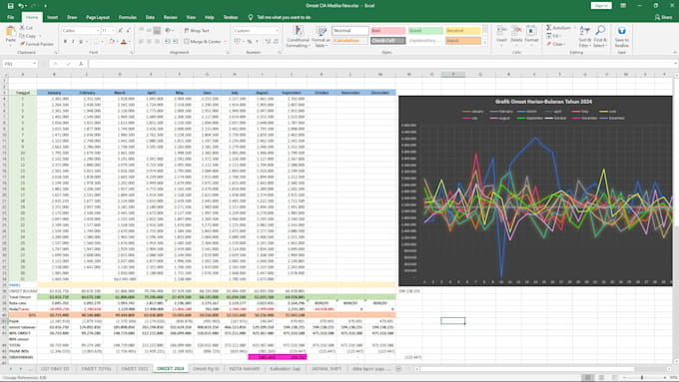Activate the Format Painter
Image resolution: width=679 pixels, height=382 pixels.
(x=37, y=44)
